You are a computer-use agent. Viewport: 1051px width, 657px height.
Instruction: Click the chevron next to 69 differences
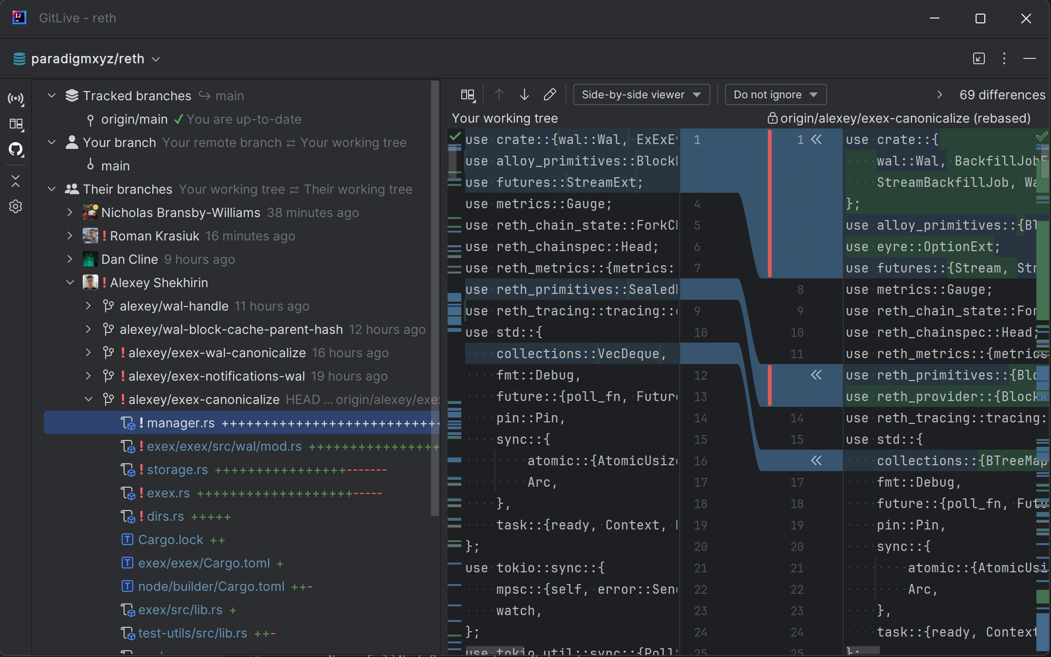coord(940,94)
